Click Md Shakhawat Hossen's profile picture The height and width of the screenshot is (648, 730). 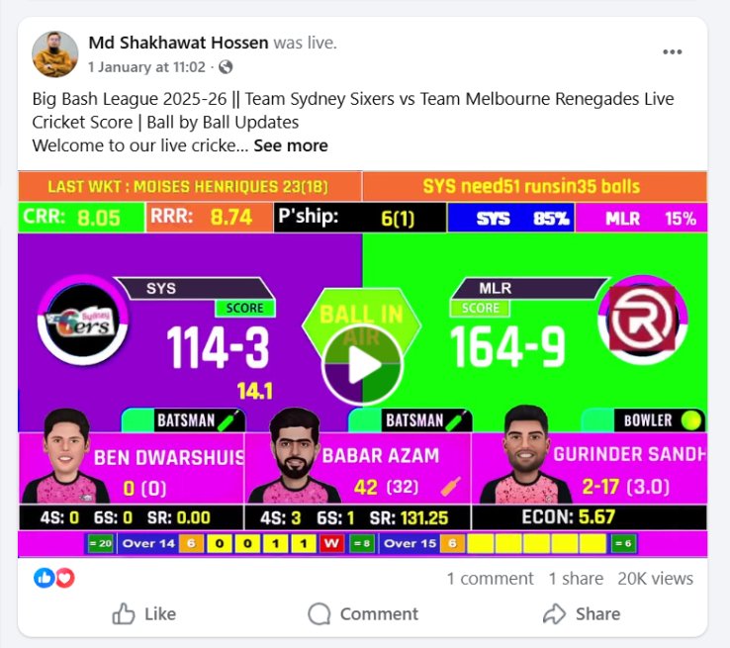55,54
